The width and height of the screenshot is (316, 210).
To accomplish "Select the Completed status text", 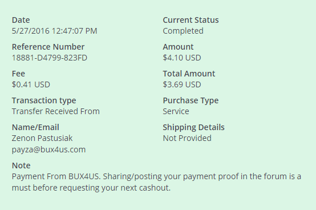I will 183,31.
